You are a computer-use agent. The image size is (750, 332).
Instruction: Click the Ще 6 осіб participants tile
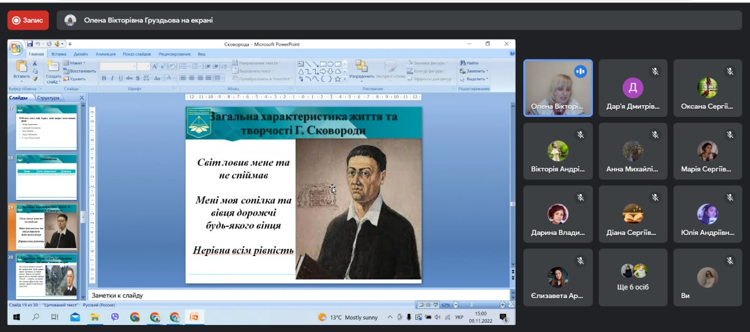pyautogui.click(x=633, y=277)
